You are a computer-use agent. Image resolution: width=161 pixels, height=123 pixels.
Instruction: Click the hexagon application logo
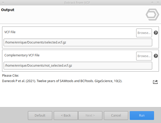coord(152,15)
